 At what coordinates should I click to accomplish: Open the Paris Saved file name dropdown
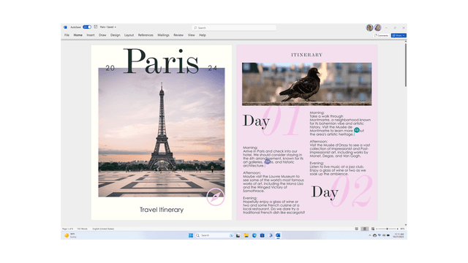pyautogui.click(x=108, y=27)
